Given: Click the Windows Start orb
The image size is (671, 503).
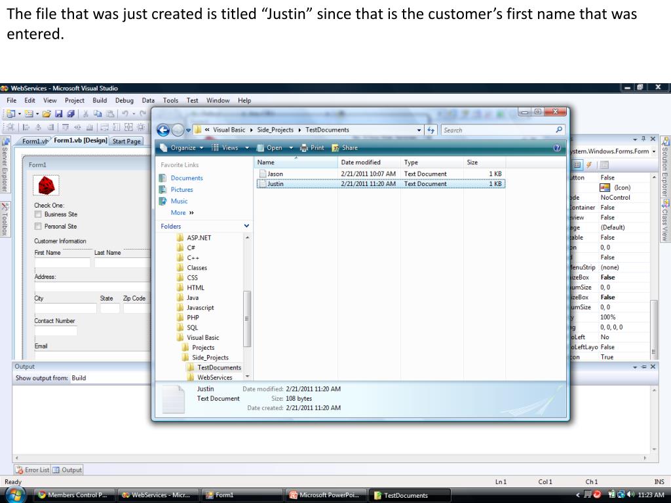Looking at the screenshot, I should [16, 495].
